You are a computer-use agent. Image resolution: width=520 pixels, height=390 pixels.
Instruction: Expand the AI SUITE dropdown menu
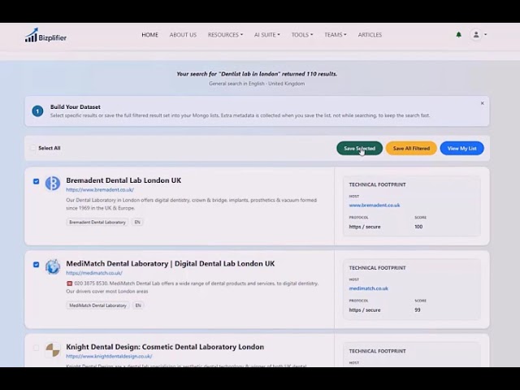(267, 35)
